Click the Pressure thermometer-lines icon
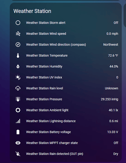This screenshot has width=126, height=163. click(18, 99)
